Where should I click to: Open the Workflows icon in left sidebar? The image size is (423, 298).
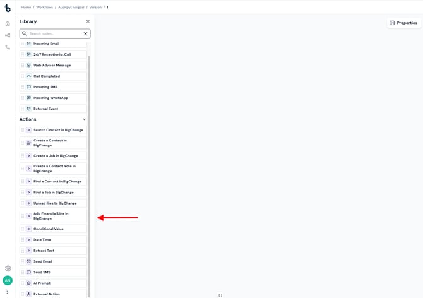8,35
